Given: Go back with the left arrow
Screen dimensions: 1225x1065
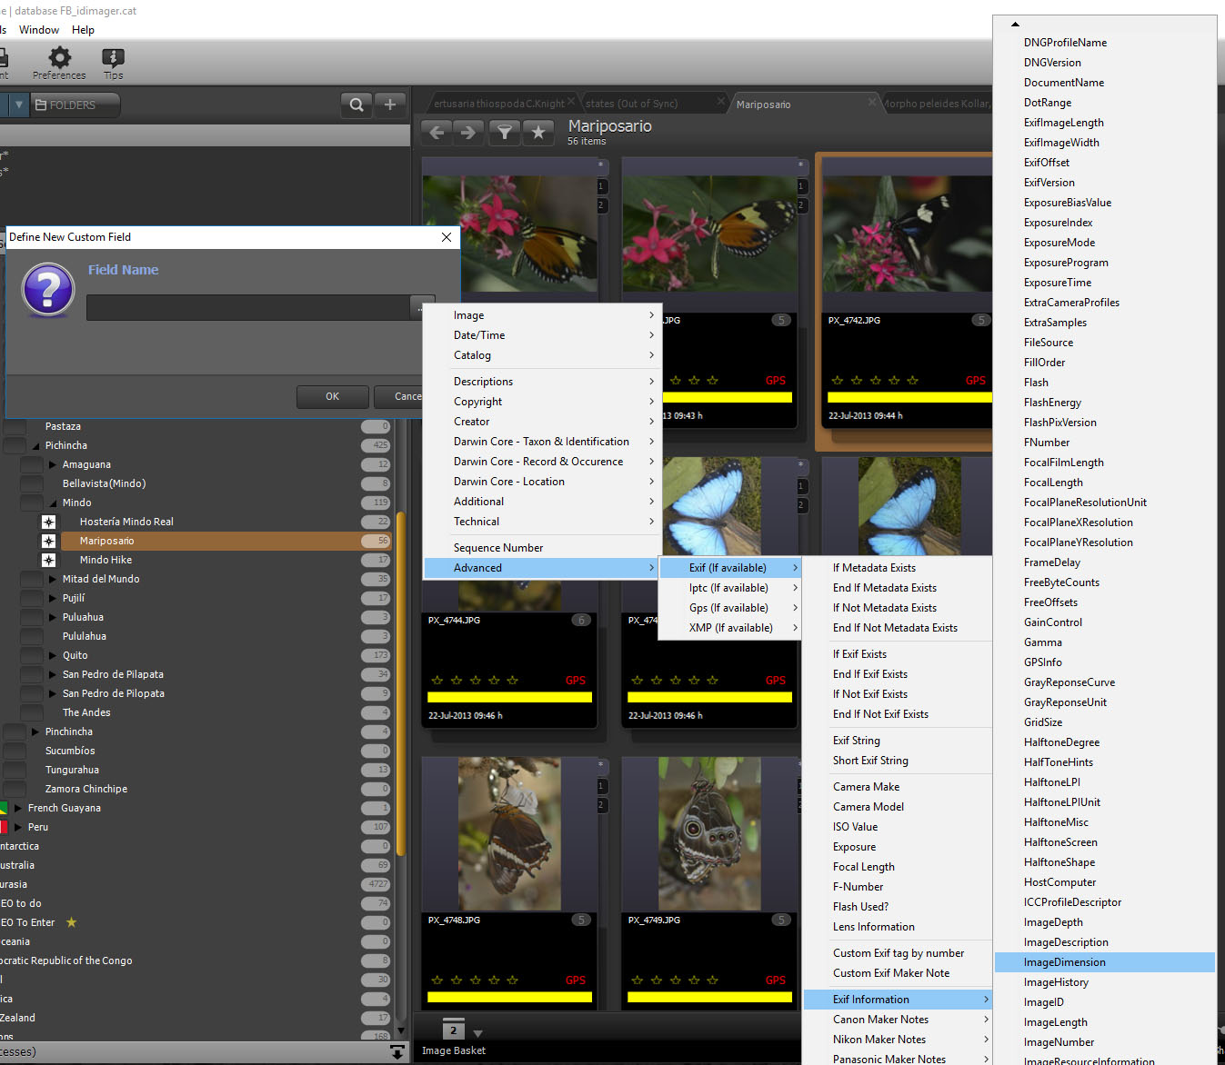Looking at the screenshot, I should tap(437, 133).
